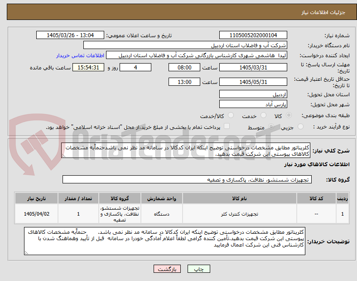Click the ردیف column header
Image resolution: width=357 pixels, height=281 pixels.
point(343,198)
